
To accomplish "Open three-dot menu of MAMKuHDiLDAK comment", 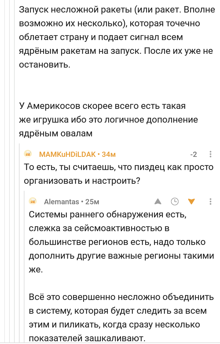I will tap(210, 154).
